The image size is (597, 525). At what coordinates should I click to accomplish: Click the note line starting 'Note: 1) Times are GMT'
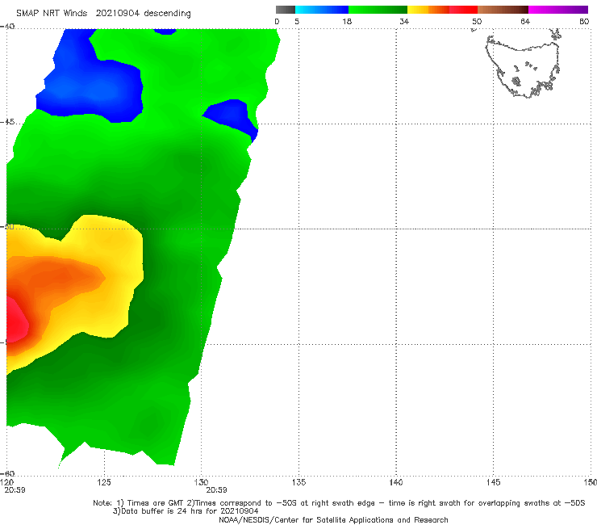tap(339, 503)
